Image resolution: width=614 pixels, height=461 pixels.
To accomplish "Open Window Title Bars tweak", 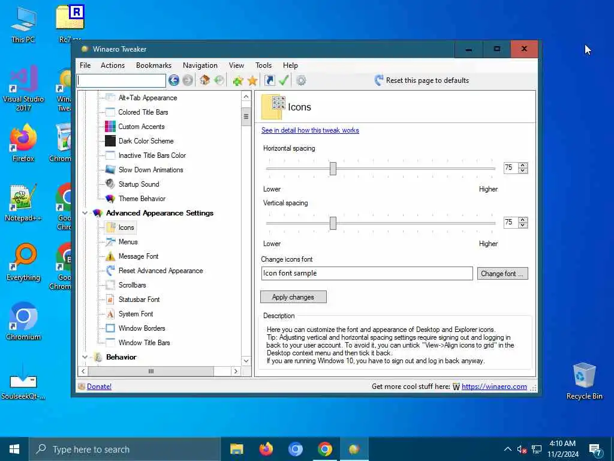I will [x=144, y=343].
